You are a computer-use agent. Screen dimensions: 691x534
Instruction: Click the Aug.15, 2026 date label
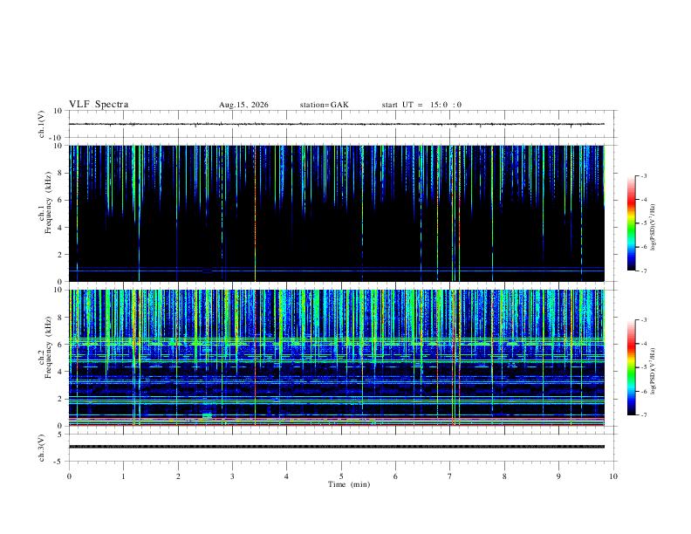(x=243, y=105)
